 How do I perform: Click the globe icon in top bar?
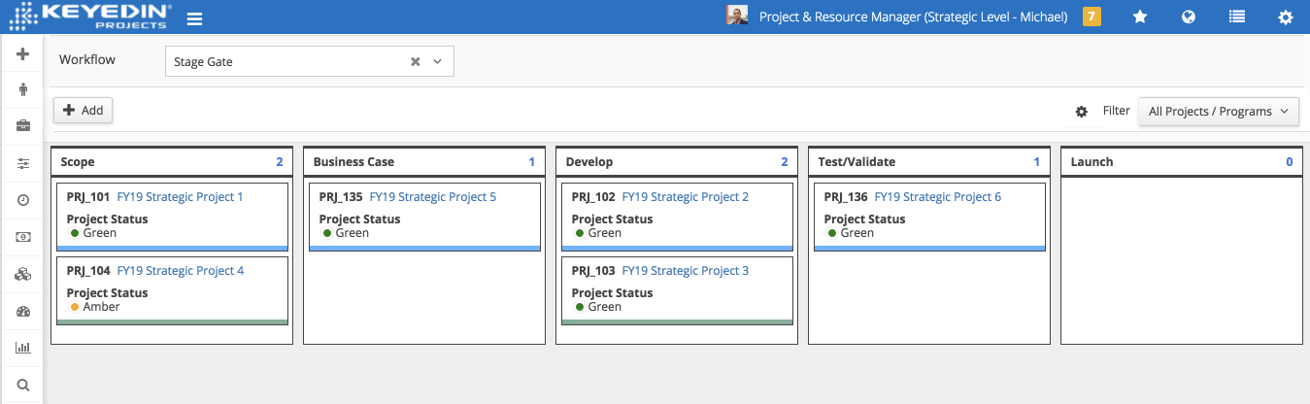click(x=1188, y=17)
